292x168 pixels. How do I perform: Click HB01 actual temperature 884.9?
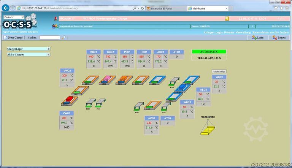141,61
